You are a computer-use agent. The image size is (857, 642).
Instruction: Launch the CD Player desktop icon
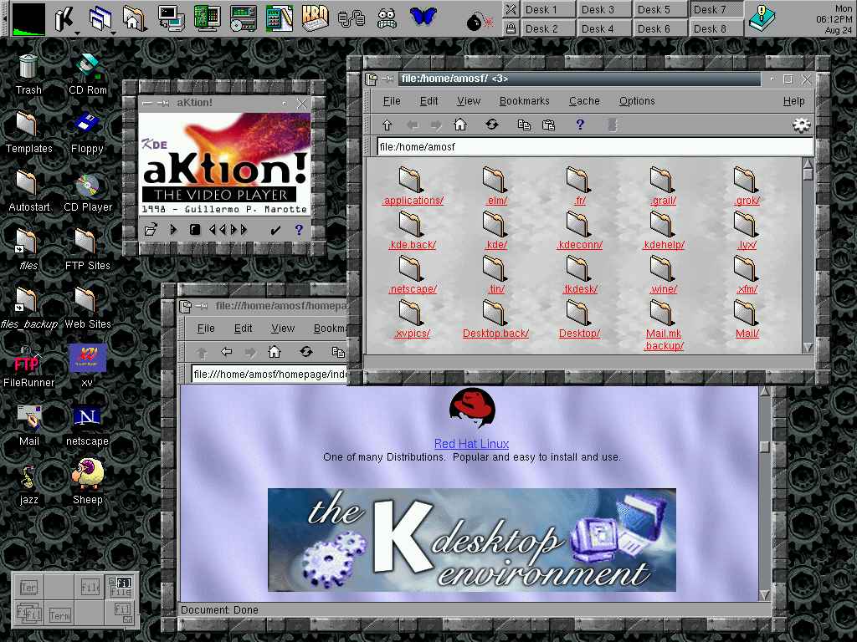87,185
